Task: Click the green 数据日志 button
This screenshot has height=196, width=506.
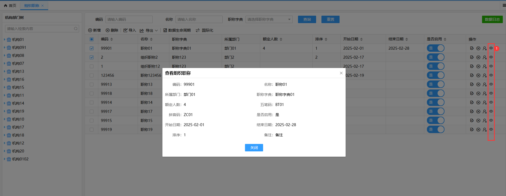Action: point(492,19)
